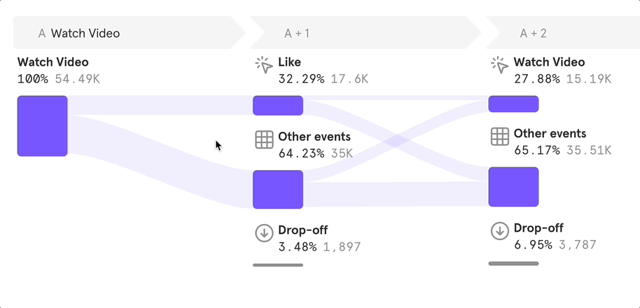Click the grid icon for A+1 Other events
640x308 pixels.
click(x=264, y=140)
